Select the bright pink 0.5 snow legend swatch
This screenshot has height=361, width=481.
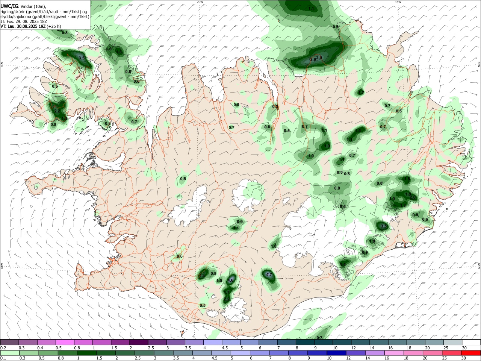pyautogui.click(x=65, y=343)
